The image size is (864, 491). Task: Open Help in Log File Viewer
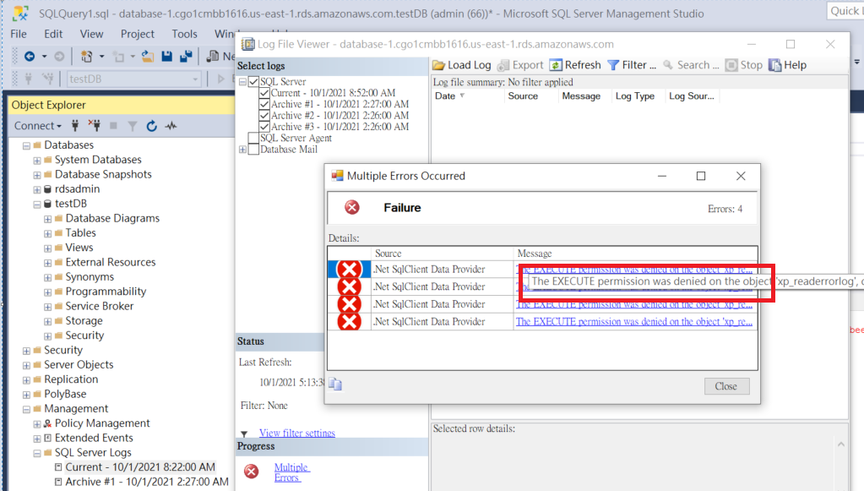788,65
